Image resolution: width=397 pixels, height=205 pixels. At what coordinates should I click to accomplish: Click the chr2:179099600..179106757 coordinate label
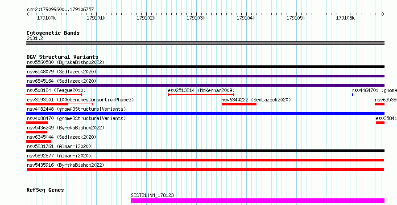pos(60,10)
